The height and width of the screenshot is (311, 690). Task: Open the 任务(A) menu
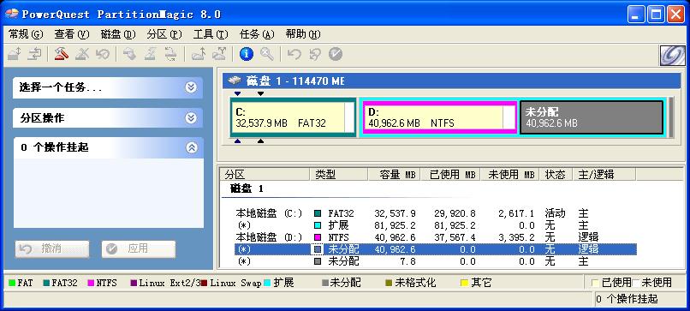coord(257,34)
